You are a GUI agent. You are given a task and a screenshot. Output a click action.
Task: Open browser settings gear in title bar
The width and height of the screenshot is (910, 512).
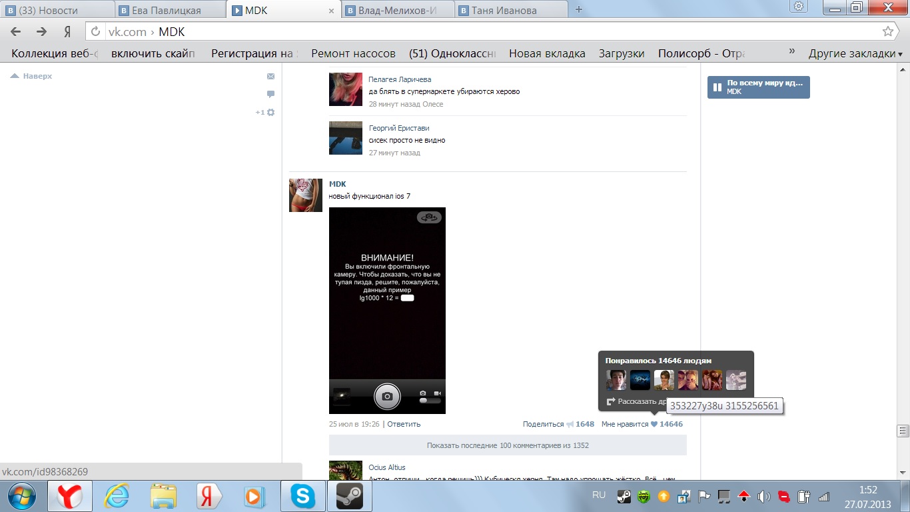pyautogui.click(x=799, y=7)
